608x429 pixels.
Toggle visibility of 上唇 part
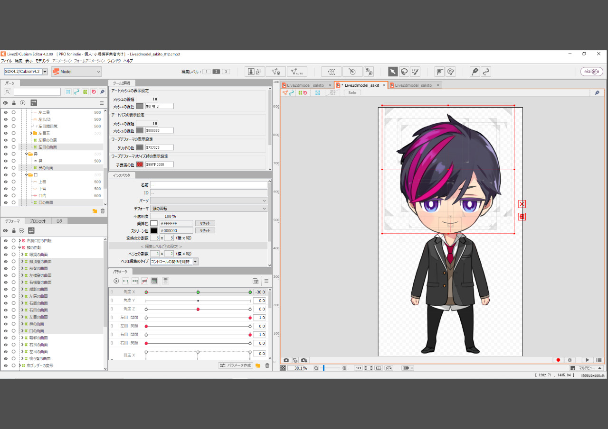coord(6,182)
